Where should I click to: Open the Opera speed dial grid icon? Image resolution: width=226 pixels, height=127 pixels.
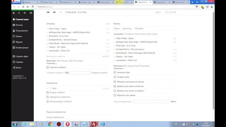pyautogui.click(x=28, y=7)
